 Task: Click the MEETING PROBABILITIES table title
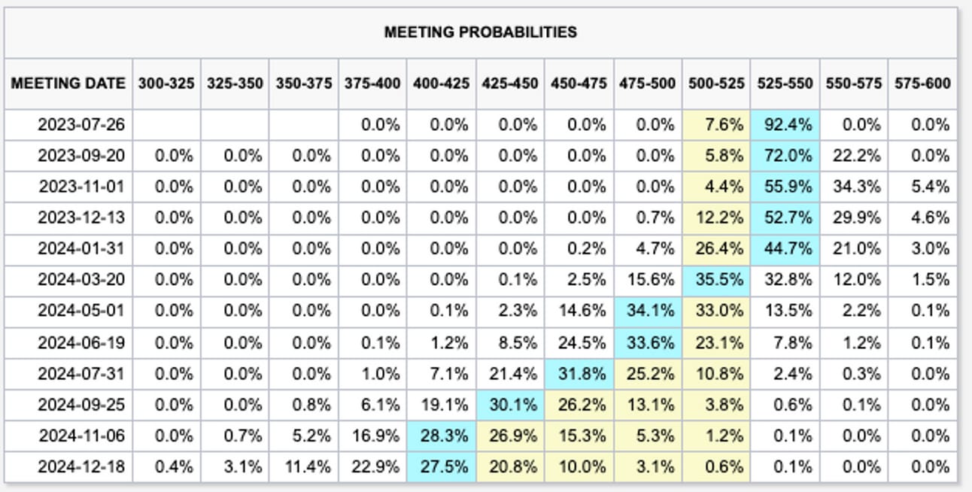coord(480,32)
